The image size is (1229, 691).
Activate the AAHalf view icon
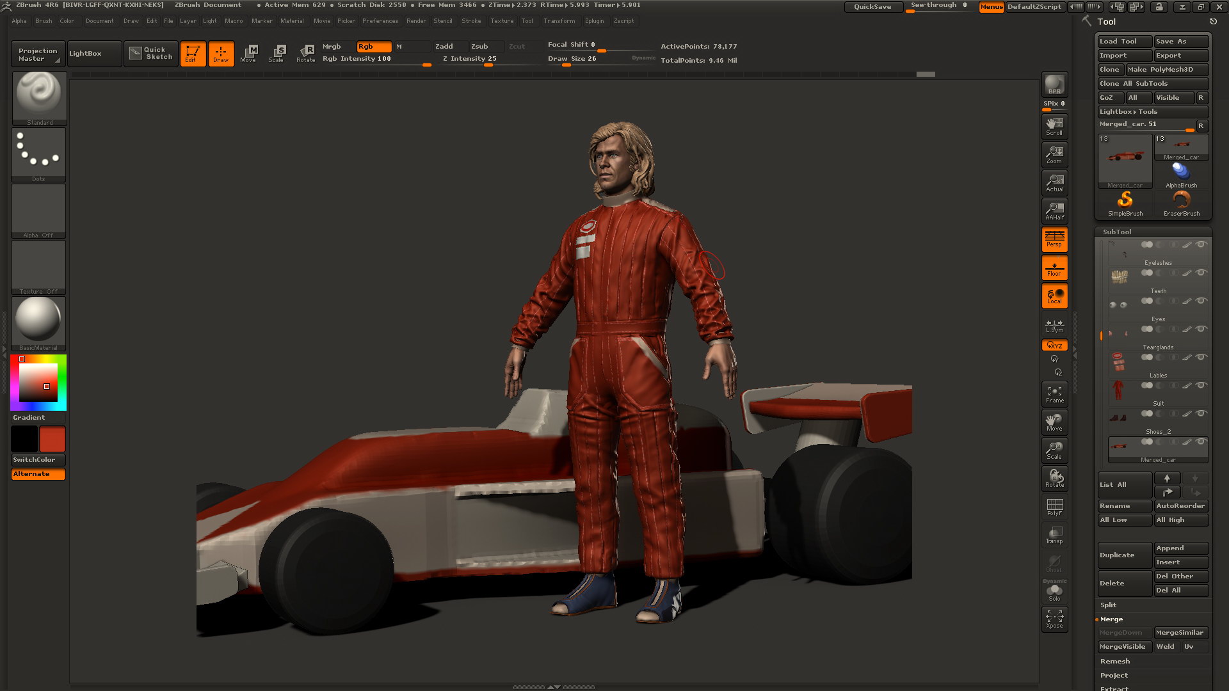(x=1054, y=210)
